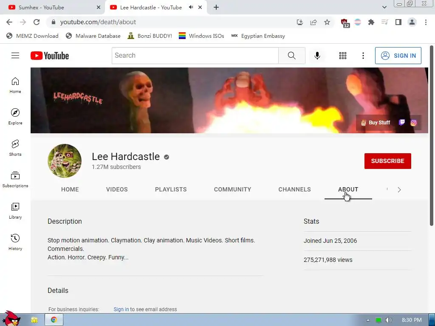The width and height of the screenshot is (435, 326).
Task: Open the uBlock extension icon
Action: click(x=345, y=23)
